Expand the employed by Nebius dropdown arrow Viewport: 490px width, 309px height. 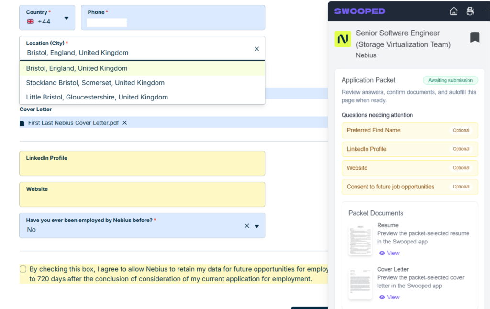pos(256,226)
